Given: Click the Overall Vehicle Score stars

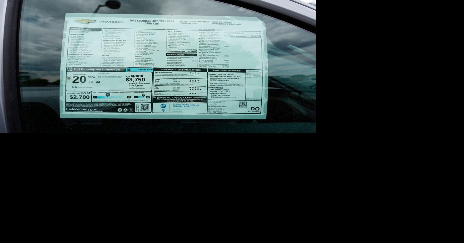Looking at the screenshot, I should coord(194,73).
